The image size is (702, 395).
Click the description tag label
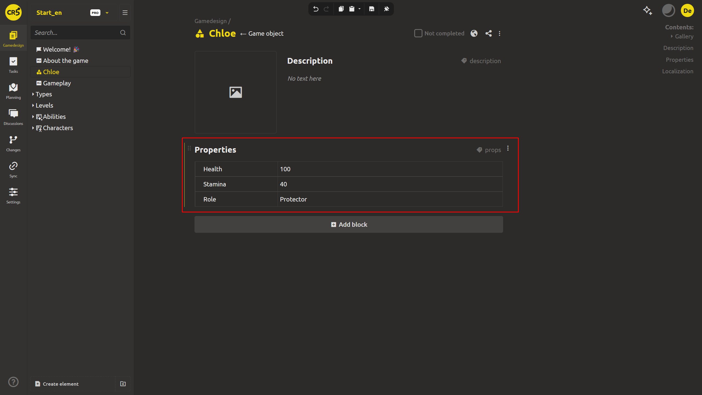pyautogui.click(x=481, y=61)
